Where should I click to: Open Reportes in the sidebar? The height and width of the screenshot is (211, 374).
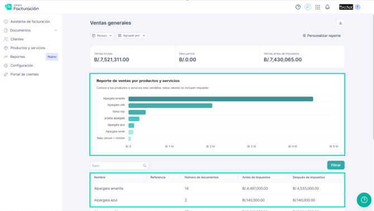17,57
